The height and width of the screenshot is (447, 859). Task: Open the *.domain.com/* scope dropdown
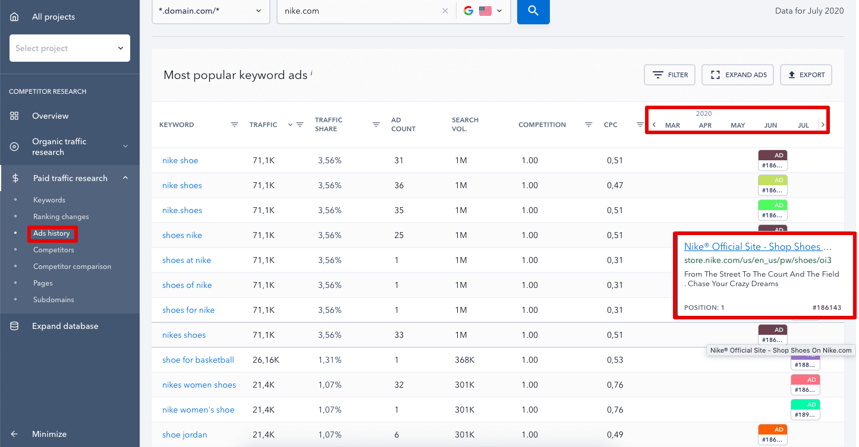[210, 11]
